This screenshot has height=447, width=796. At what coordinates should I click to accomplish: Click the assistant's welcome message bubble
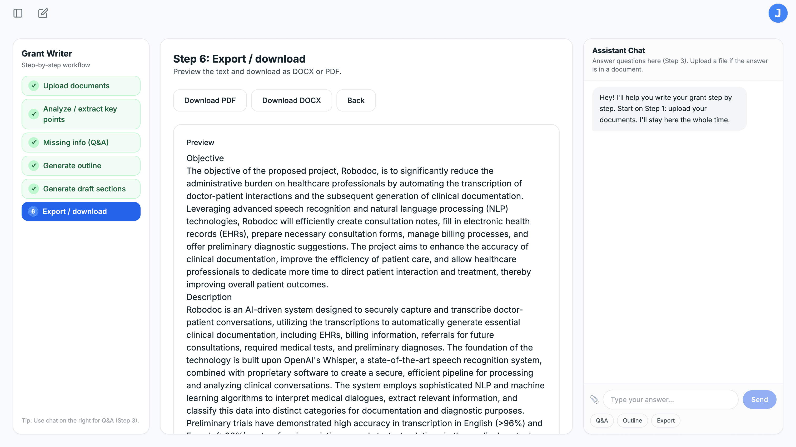coord(669,108)
